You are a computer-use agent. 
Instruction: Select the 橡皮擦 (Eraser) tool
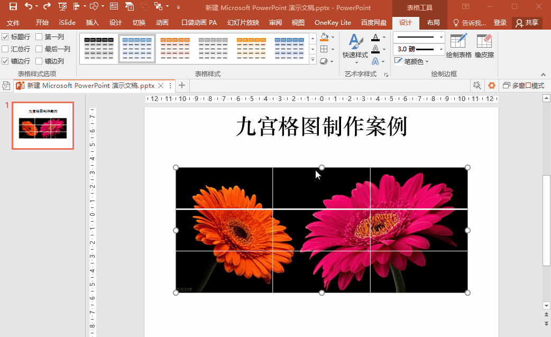pos(485,45)
